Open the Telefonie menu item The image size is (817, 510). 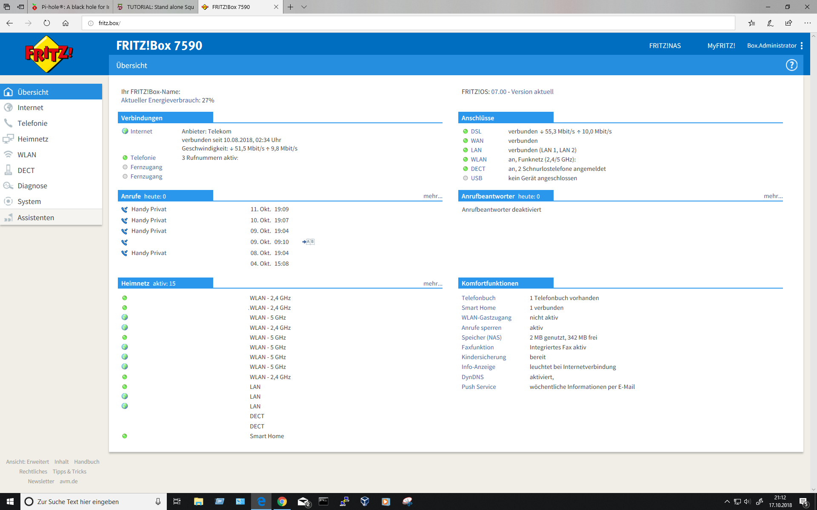click(51, 123)
